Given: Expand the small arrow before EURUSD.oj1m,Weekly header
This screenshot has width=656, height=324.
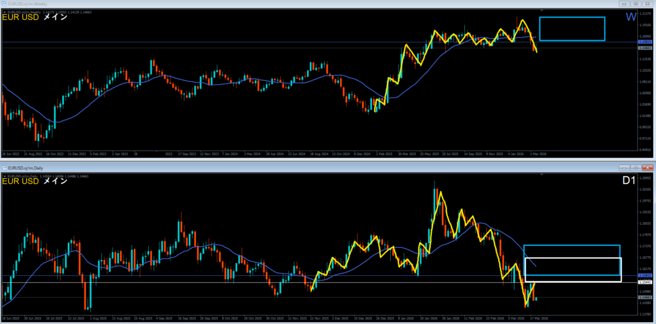Looking at the screenshot, I should pos(4,12).
